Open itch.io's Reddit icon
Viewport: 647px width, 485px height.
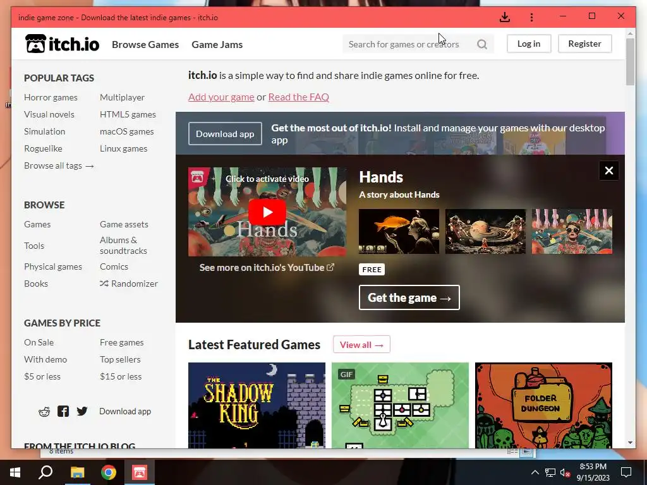[44, 411]
